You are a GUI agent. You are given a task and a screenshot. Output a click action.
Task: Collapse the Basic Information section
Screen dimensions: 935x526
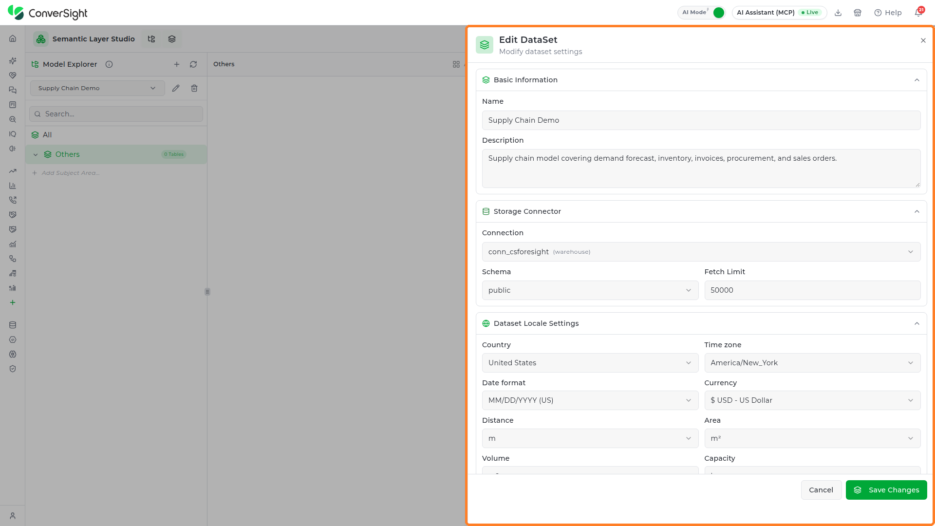[917, 80]
